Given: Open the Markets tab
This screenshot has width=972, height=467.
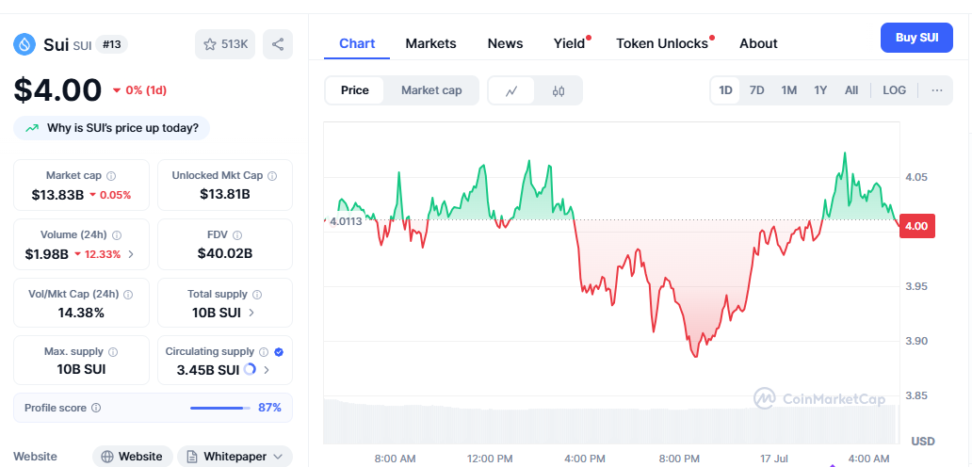Looking at the screenshot, I should tap(430, 43).
